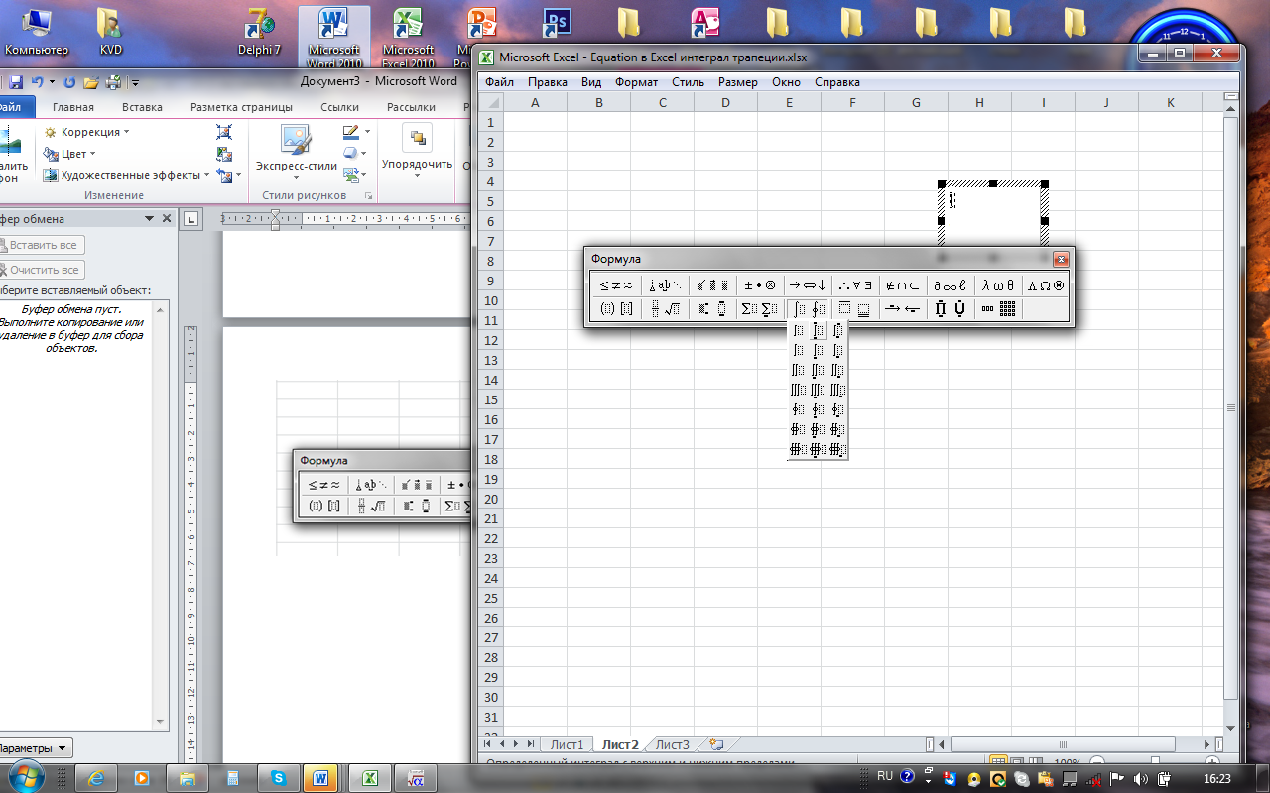1270x793 pixels.
Task: Insert plain double integral template from dropdown
Action: [799, 371]
